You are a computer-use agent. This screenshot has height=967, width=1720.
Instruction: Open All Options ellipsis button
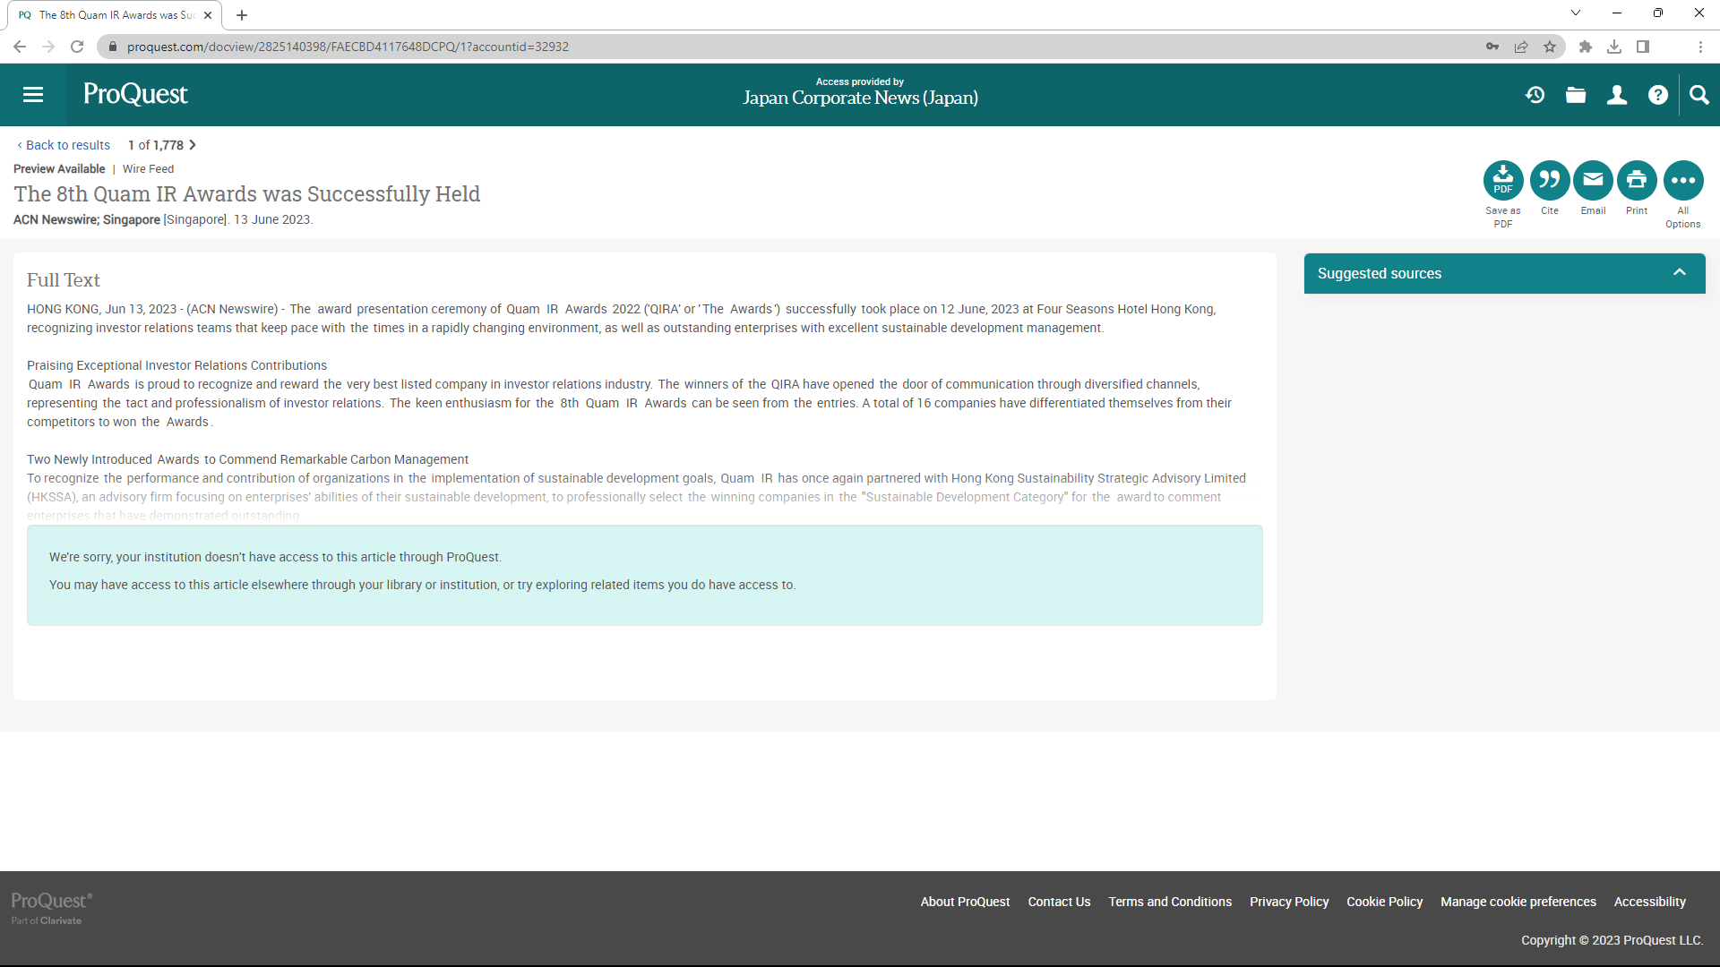[x=1683, y=181]
